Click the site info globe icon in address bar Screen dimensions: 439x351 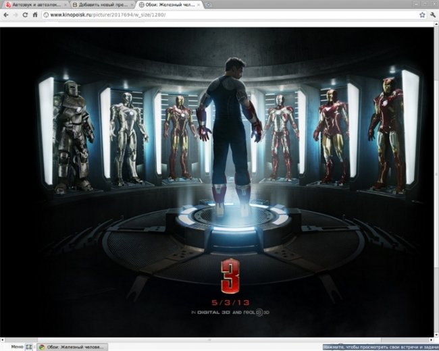tap(46, 14)
